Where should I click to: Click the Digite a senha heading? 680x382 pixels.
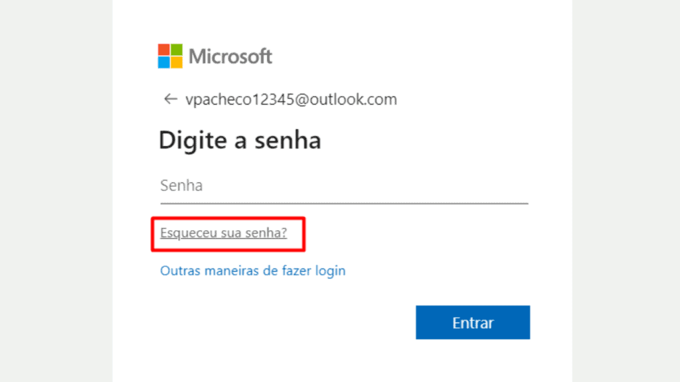coord(240,141)
